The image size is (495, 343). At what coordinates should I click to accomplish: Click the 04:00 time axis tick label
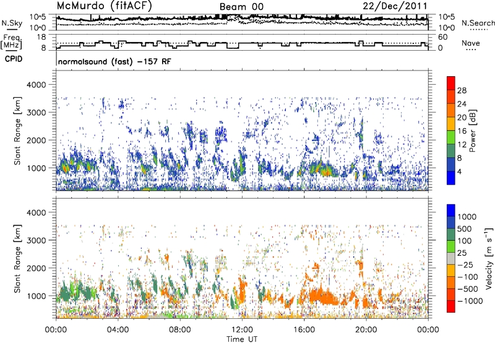tap(118, 330)
